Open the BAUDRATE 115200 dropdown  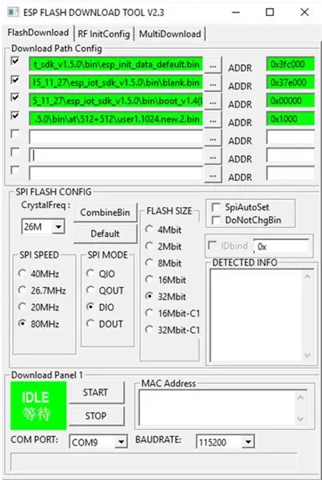248,442
